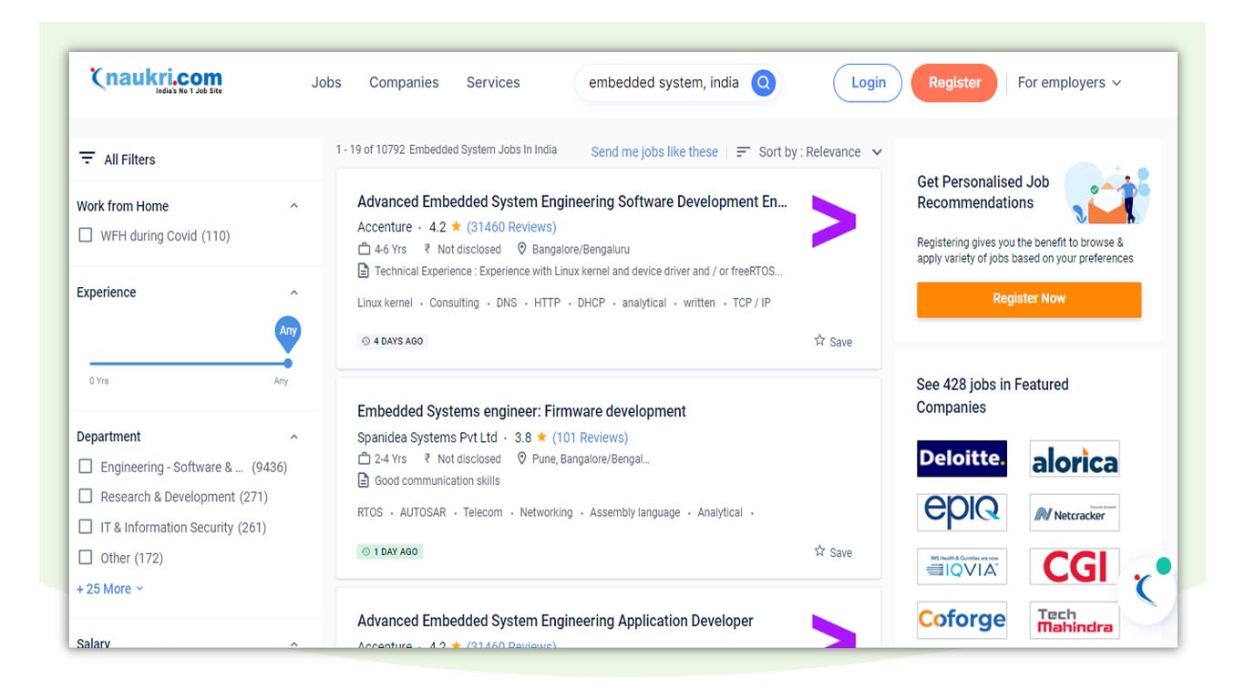
Task: Open the (31460 Reviews) link on first card
Action: [x=511, y=227]
